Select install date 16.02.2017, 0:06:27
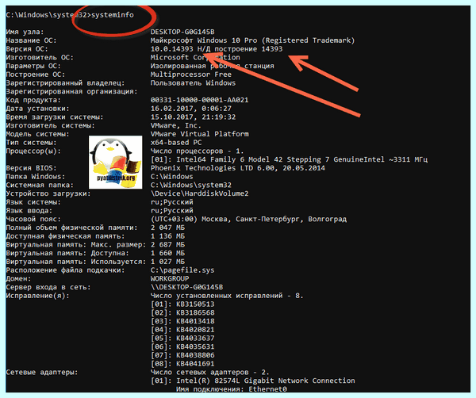 click(191, 109)
